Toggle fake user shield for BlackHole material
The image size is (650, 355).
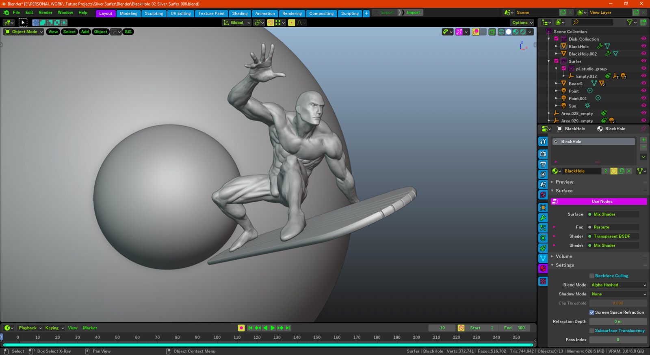[614, 171]
